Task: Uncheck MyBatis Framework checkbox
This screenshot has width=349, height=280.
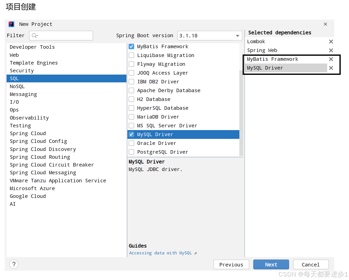Action: pyautogui.click(x=131, y=46)
